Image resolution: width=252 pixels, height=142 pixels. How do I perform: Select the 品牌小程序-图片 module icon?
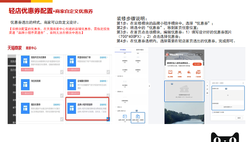[125, 116]
